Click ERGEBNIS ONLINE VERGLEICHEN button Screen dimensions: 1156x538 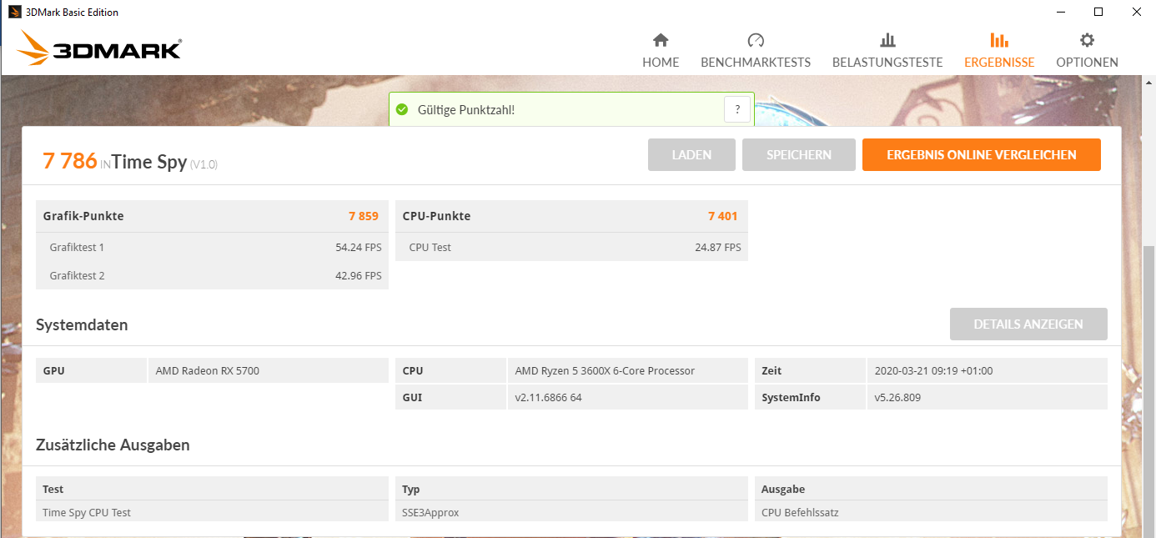pyautogui.click(x=982, y=155)
